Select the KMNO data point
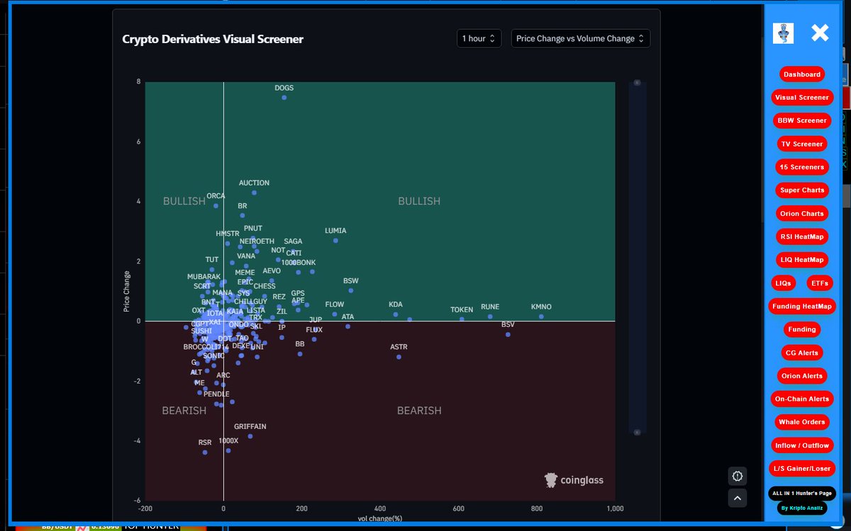This screenshot has height=531, width=851. point(541,316)
